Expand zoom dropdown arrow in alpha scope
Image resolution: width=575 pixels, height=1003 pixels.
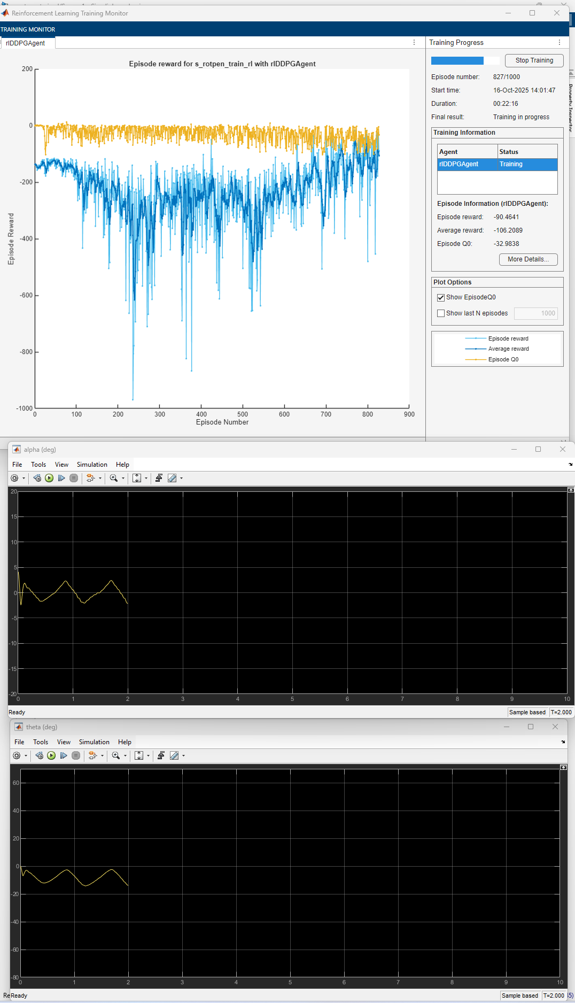pos(123,479)
